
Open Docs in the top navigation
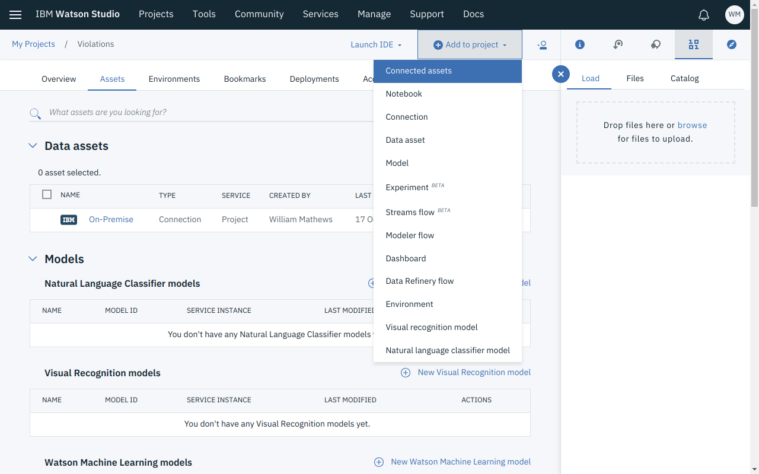coord(473,14)
